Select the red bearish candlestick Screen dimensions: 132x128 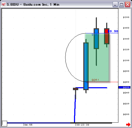point(107,36)
